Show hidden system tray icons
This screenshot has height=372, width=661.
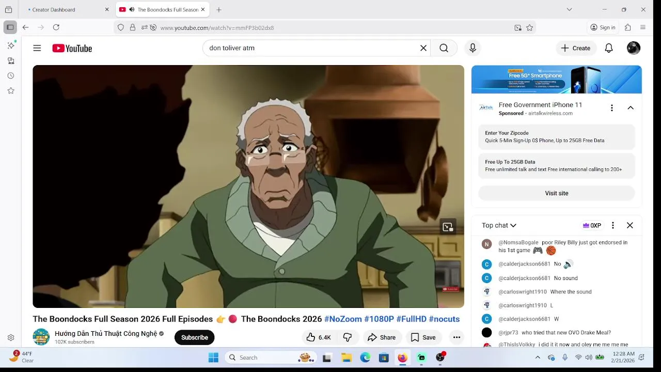click(x=538, y=358)
